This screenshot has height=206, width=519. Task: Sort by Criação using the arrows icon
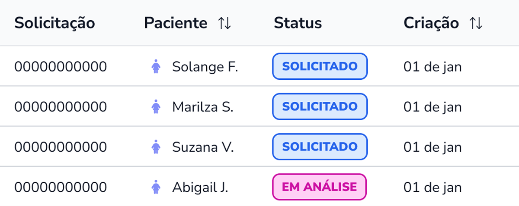coord(475,23)
